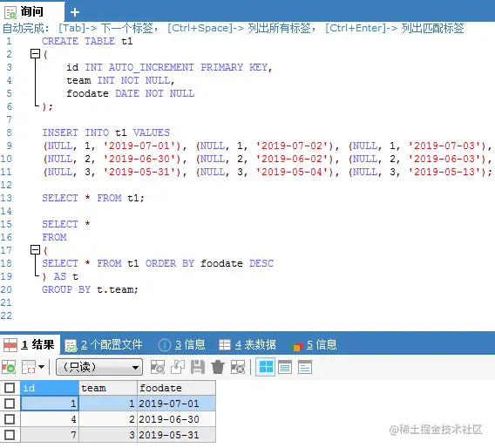Viewport: 495px width, 448px height.
Task: Click the '2019-07-02' string in line 9
Action: pos(292,146)
